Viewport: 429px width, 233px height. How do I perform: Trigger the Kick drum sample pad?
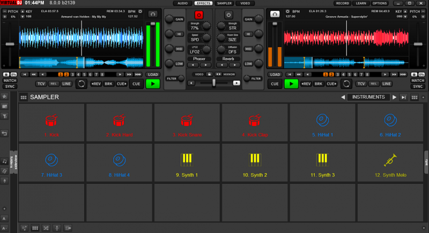tap(51, 122)
